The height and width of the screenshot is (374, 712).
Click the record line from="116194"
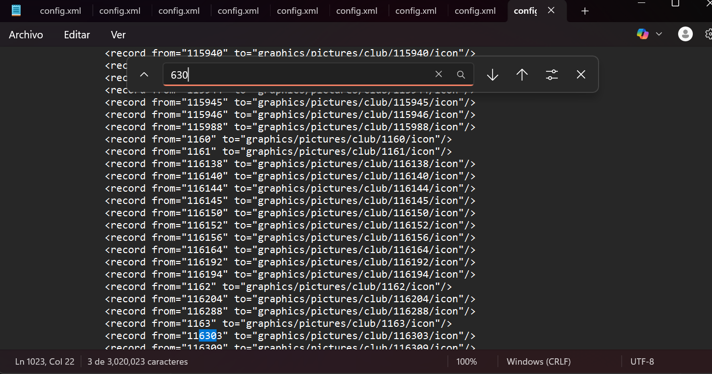[x=290, y=274]
